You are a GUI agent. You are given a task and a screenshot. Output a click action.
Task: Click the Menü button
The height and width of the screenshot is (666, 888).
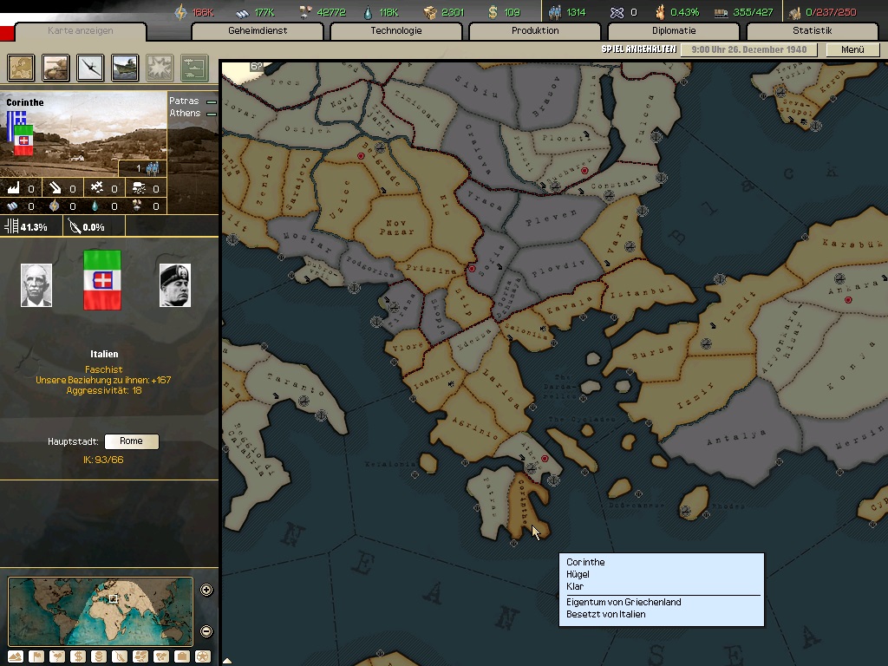[x=852, y=49]
